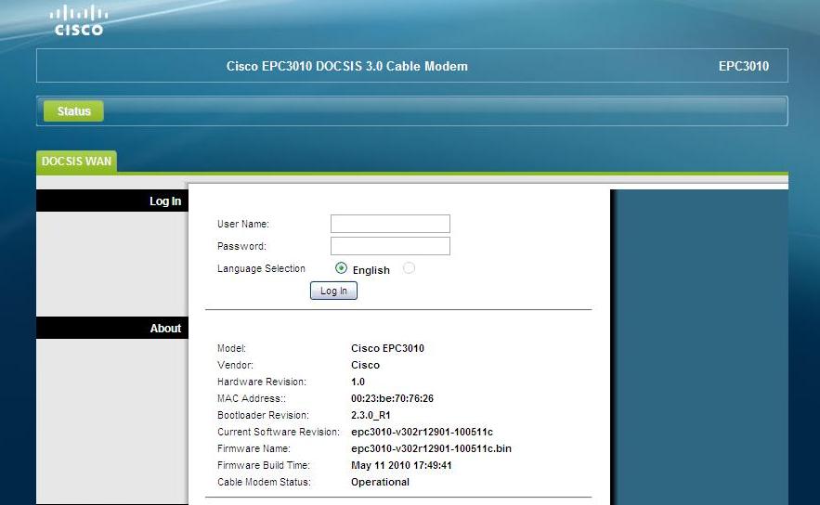The width and height of the screenshot is (820, 505).
Task: Click the Hardware Revision value 1.0
Action: [x=358, y=382]
